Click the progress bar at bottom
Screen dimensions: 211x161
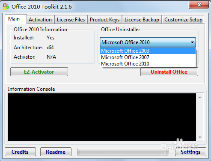tap(123, 152)
